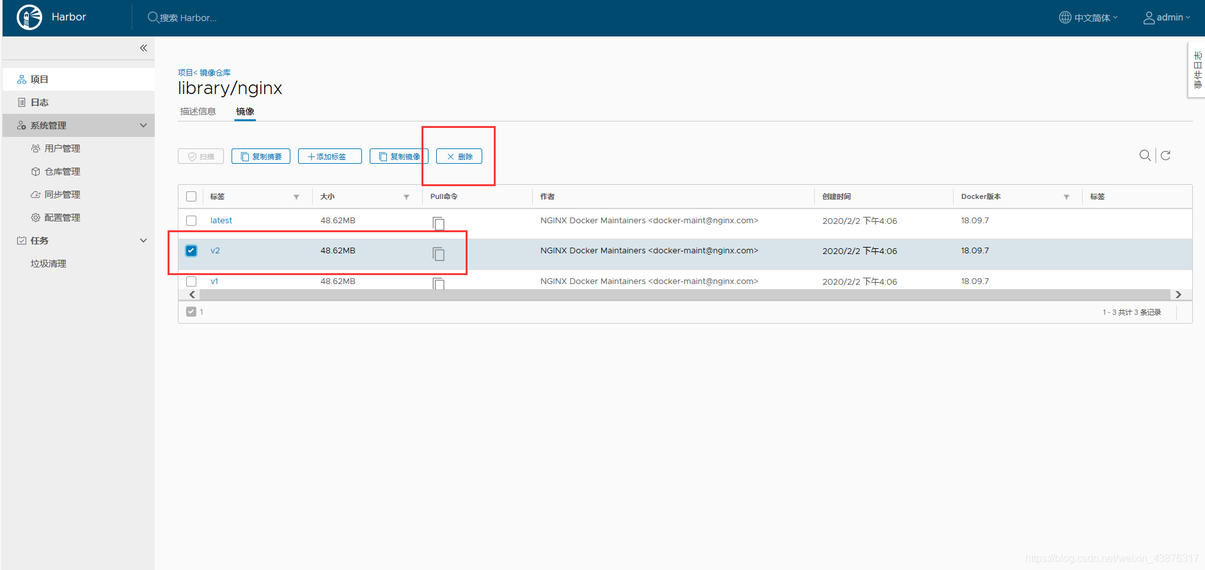Click the table horizontal scrollbar track
This screenshot has height=570, width=1205.
(684, 295)
